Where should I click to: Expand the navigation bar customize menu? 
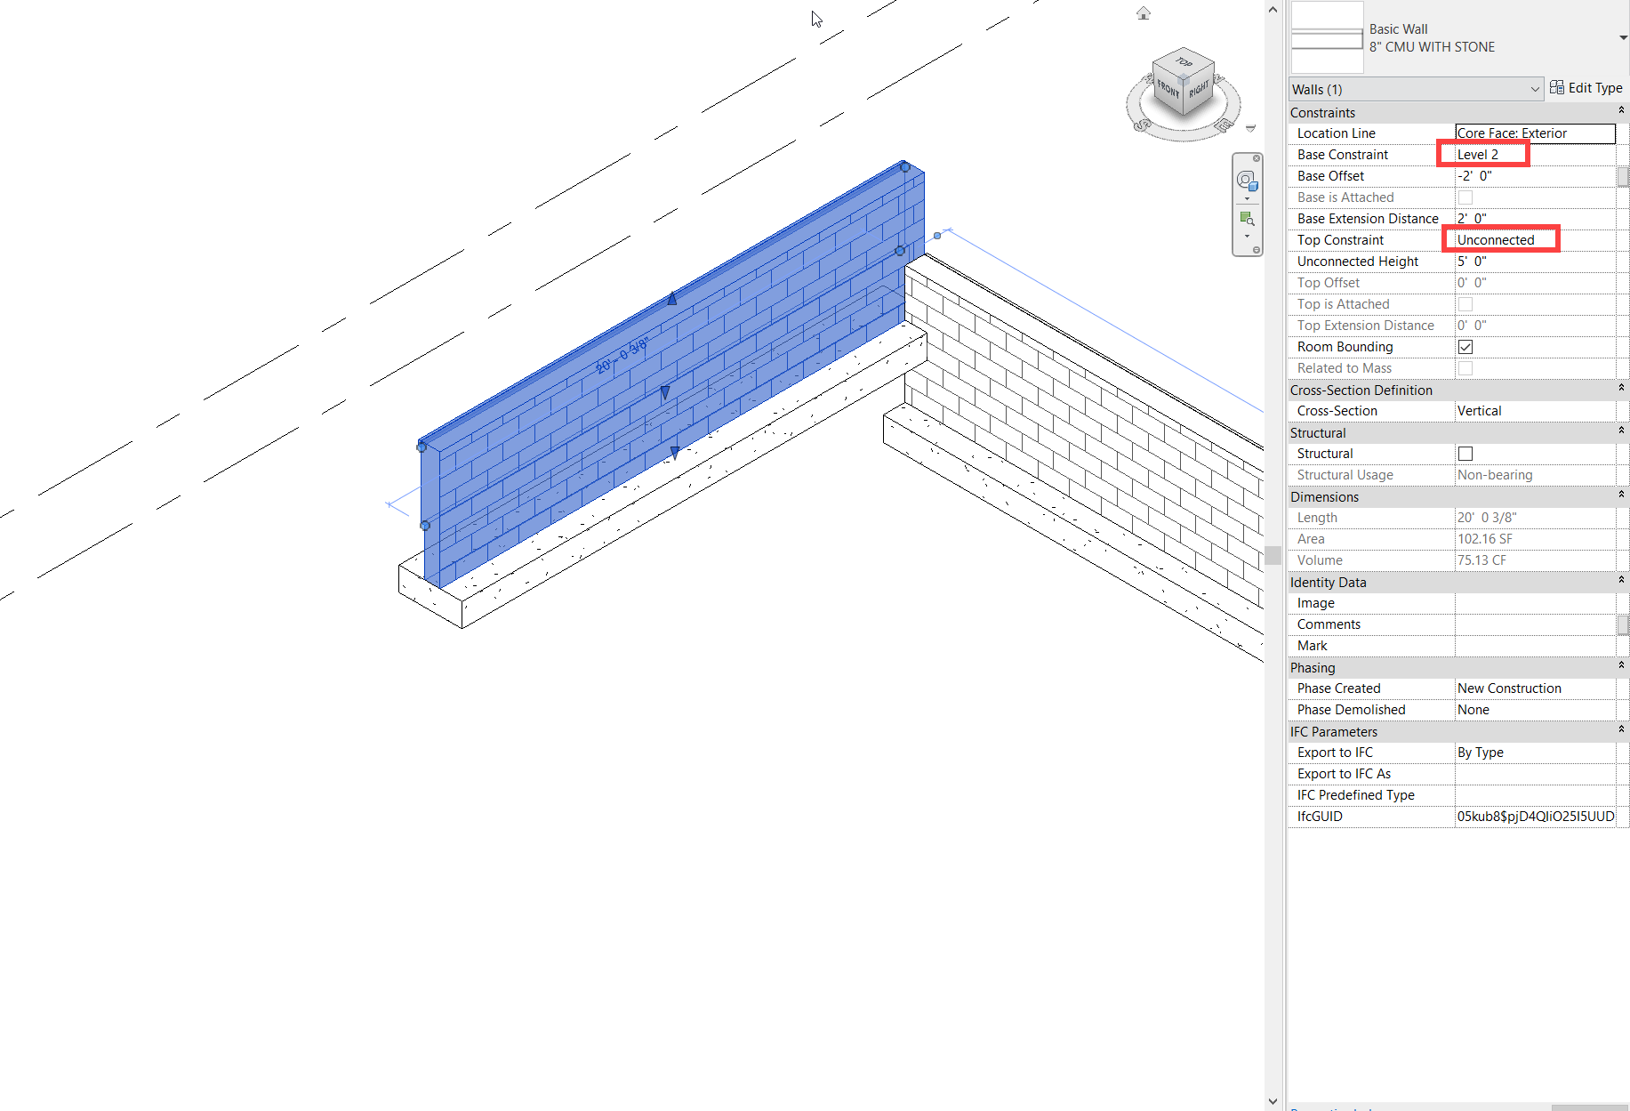1257,249
